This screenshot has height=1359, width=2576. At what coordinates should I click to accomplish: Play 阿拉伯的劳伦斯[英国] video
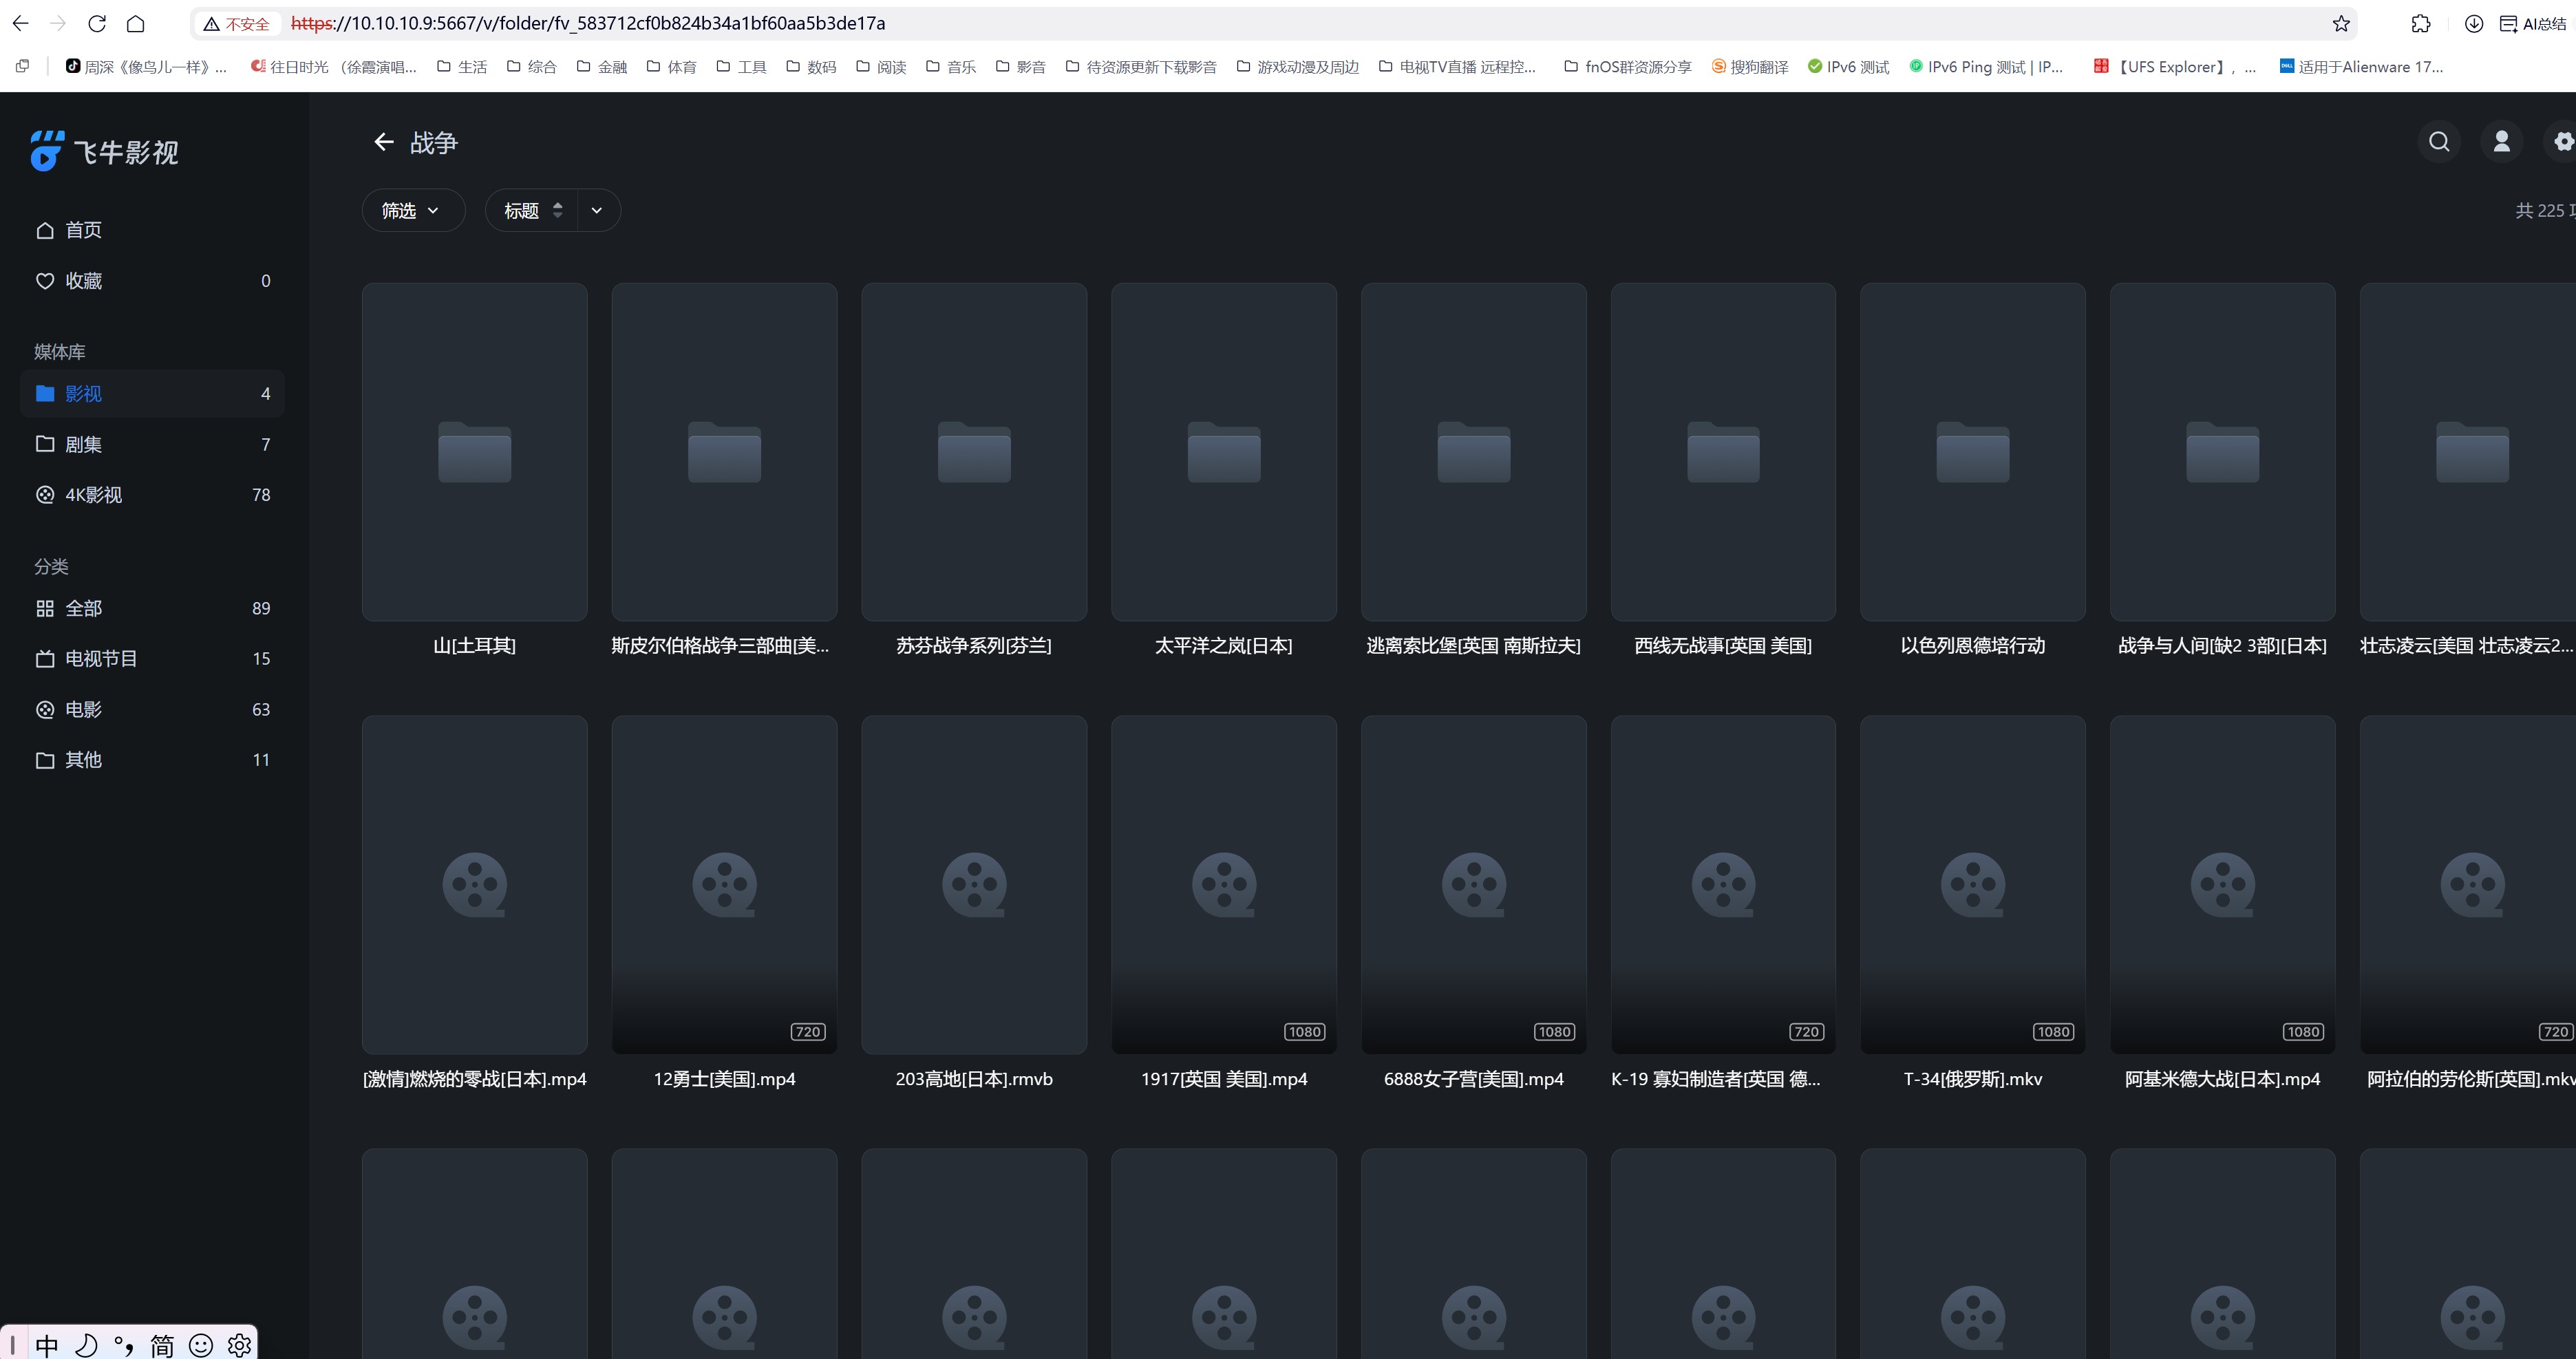[2468, 885]
